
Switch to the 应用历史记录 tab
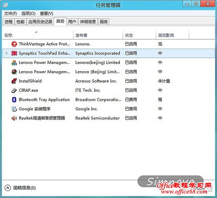(40, 22)
